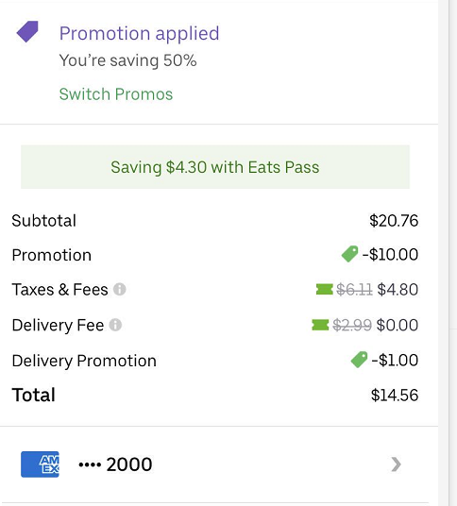Click the vertical scrollbar on right edge
457x506 pixels.
(x=452, y=253)
